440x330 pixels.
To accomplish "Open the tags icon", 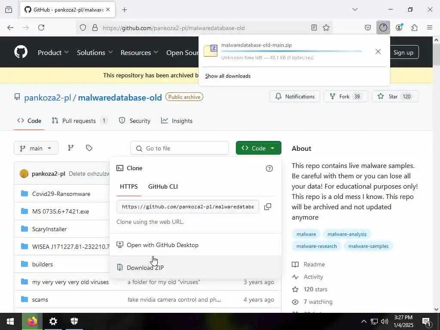I will [x=89, y=148].
